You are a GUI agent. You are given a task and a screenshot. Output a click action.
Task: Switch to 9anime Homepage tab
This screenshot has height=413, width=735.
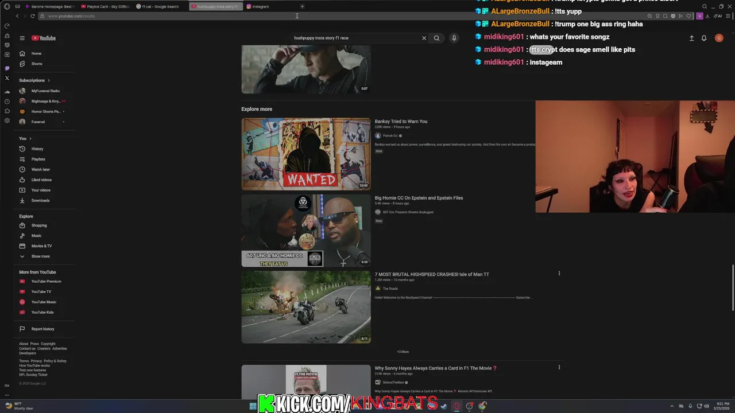tap(49, 6)
